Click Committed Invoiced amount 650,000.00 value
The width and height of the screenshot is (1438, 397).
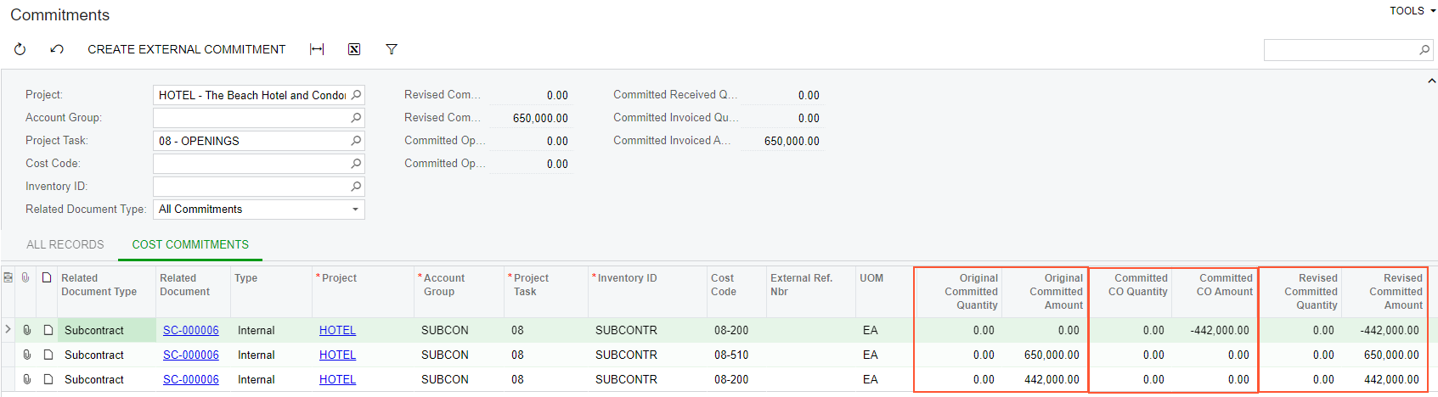[792, 141]
